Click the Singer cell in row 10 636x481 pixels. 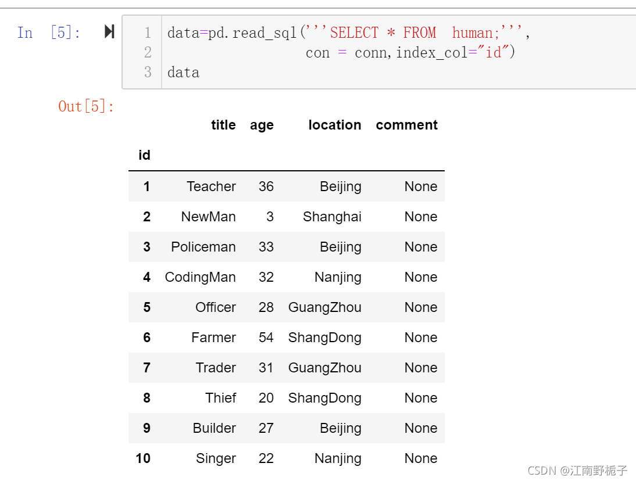point(216,458)
